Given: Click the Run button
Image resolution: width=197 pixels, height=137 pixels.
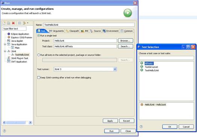Looking at the screenshot, I should click(112, 131).
